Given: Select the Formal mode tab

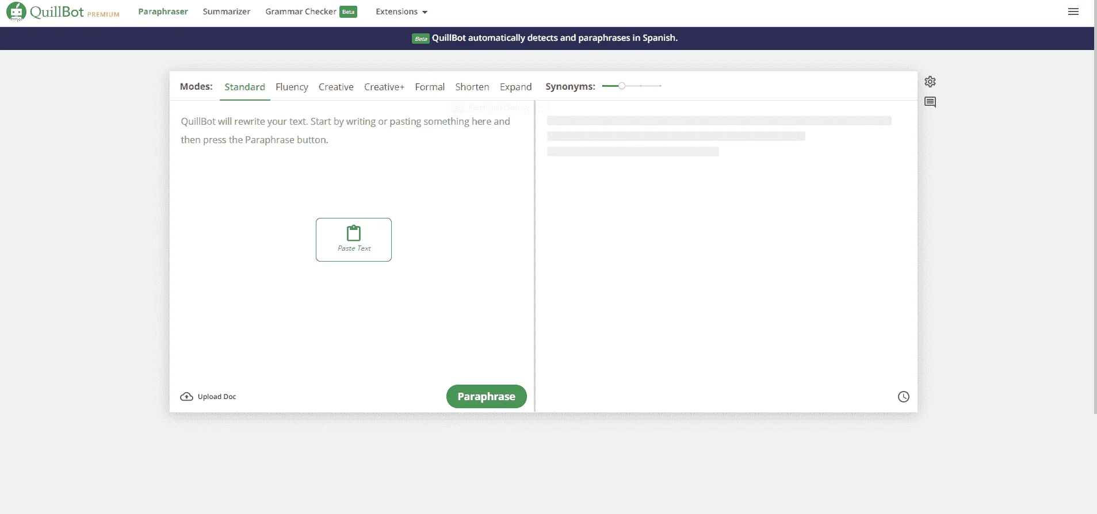Looking at the screenshot, I should (430, 87).
